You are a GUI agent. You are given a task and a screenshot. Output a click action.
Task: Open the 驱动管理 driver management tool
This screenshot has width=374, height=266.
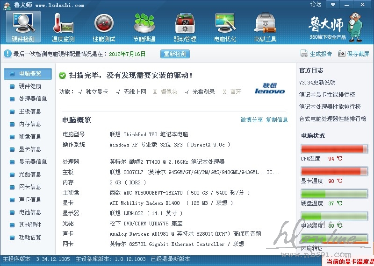pyautogui.click(x=185, y=27)
